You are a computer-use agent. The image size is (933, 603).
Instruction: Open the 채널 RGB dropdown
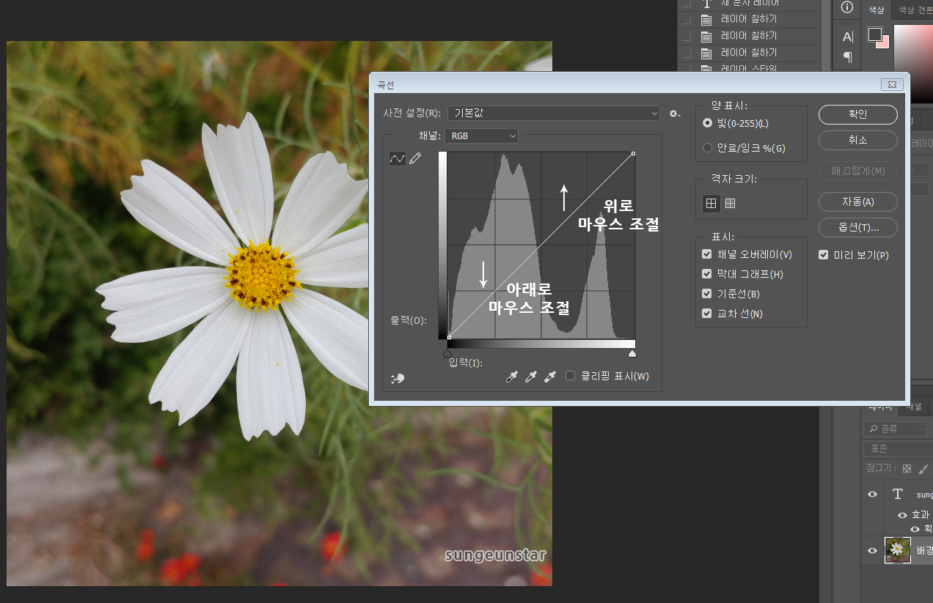[x=482, y=136]
